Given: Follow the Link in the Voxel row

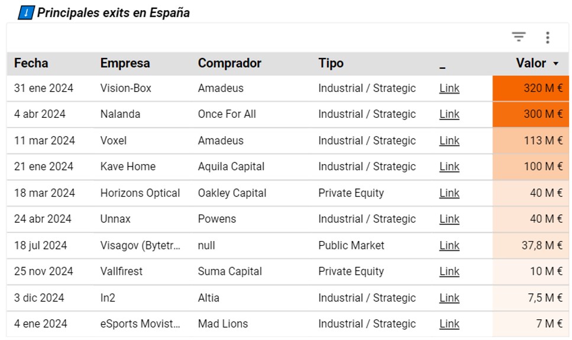Looking at the screenshot, I should (449, 140).
